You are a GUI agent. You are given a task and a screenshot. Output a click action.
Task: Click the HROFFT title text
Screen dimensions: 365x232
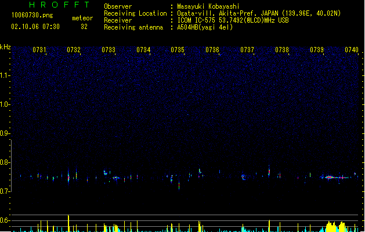[x=59, y=5]
